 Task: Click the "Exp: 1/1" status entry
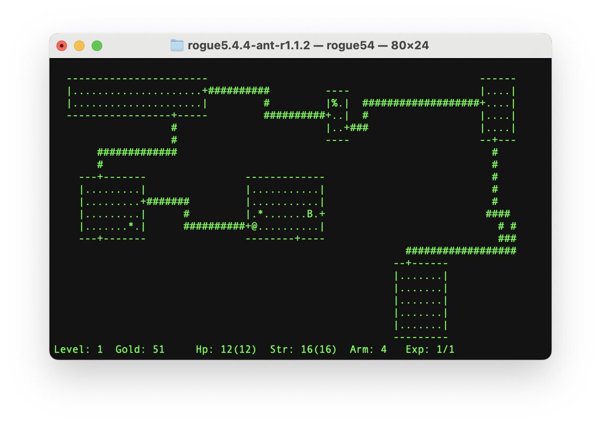tap(430, 349)
